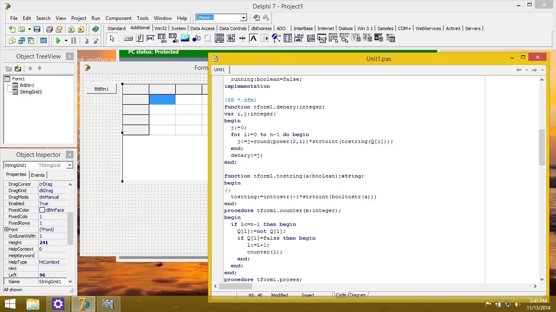Open the Project menu
This screenshot has width=556, height=312.
(79, 18)
